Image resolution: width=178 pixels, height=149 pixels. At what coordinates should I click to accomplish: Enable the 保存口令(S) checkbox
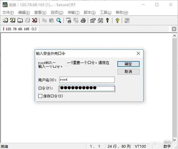(40, 96)
